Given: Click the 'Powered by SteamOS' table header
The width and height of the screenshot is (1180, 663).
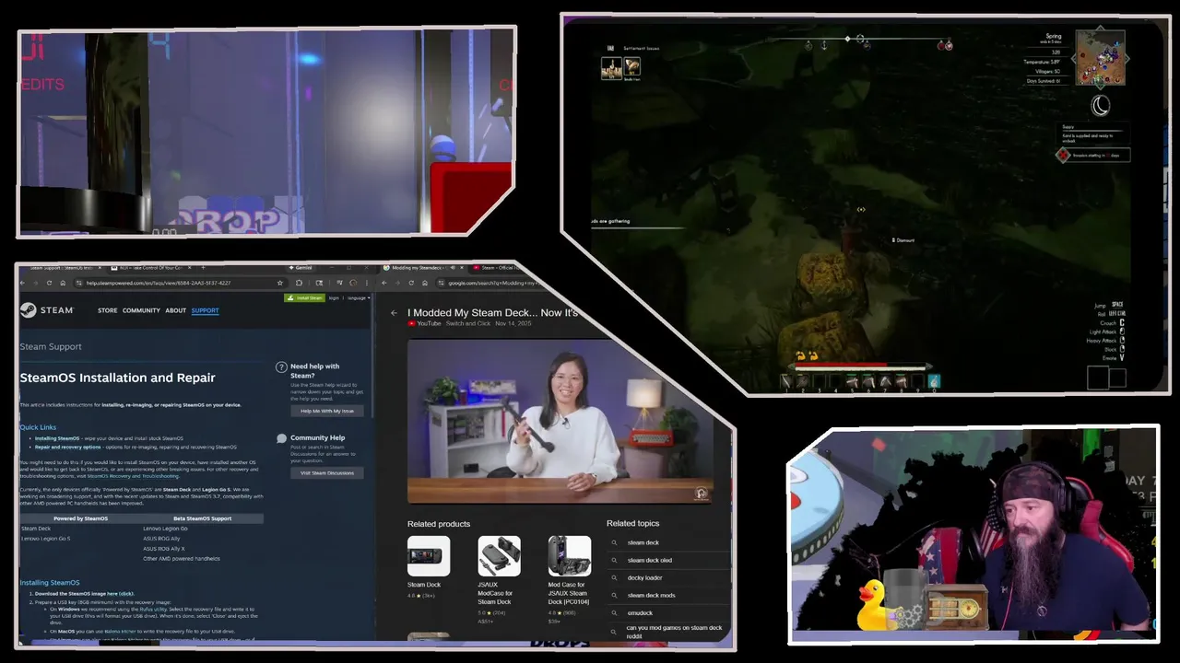Looking at the screenshot, I should [x=80, y=518].
